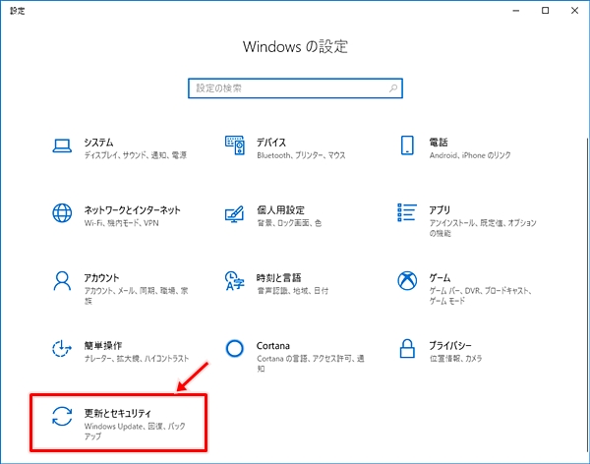This screenshot has width=590, height=464.
Task: Open the 個人用設定 text label
Action: coord(280,209)
